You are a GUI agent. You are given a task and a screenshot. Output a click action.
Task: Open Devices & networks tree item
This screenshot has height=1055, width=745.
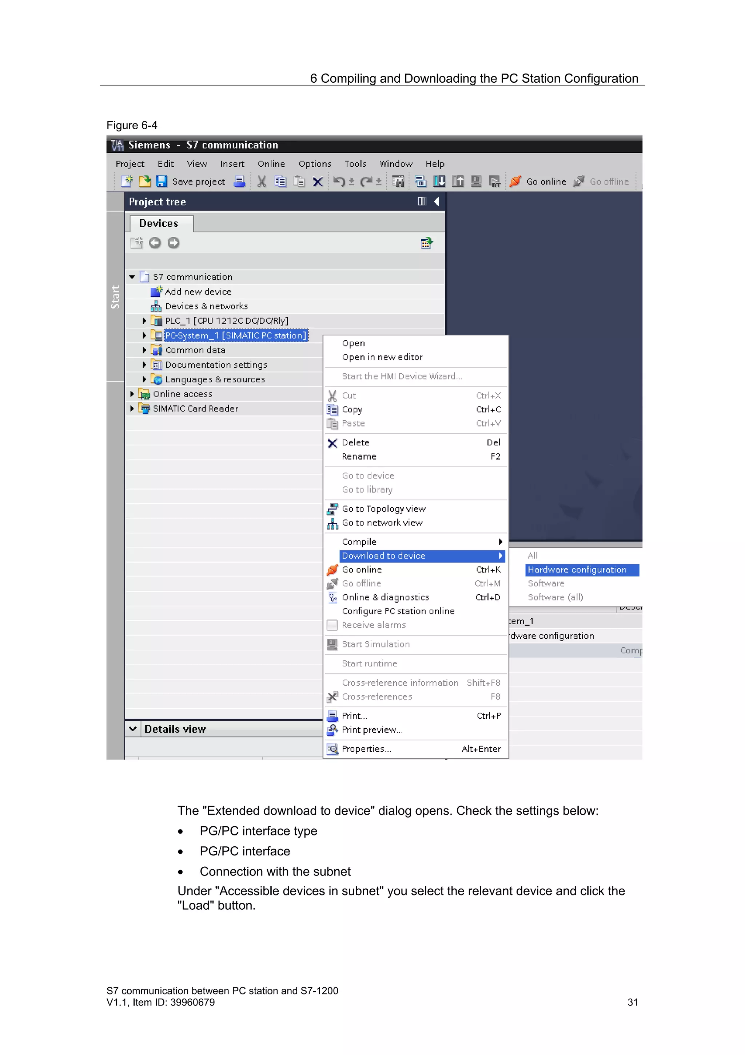(x=207, y=307)
